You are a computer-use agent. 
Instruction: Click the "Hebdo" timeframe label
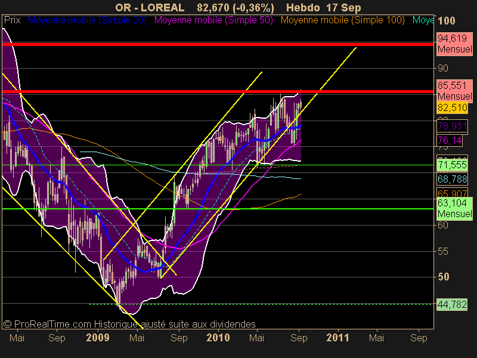[x=303, y=7]
